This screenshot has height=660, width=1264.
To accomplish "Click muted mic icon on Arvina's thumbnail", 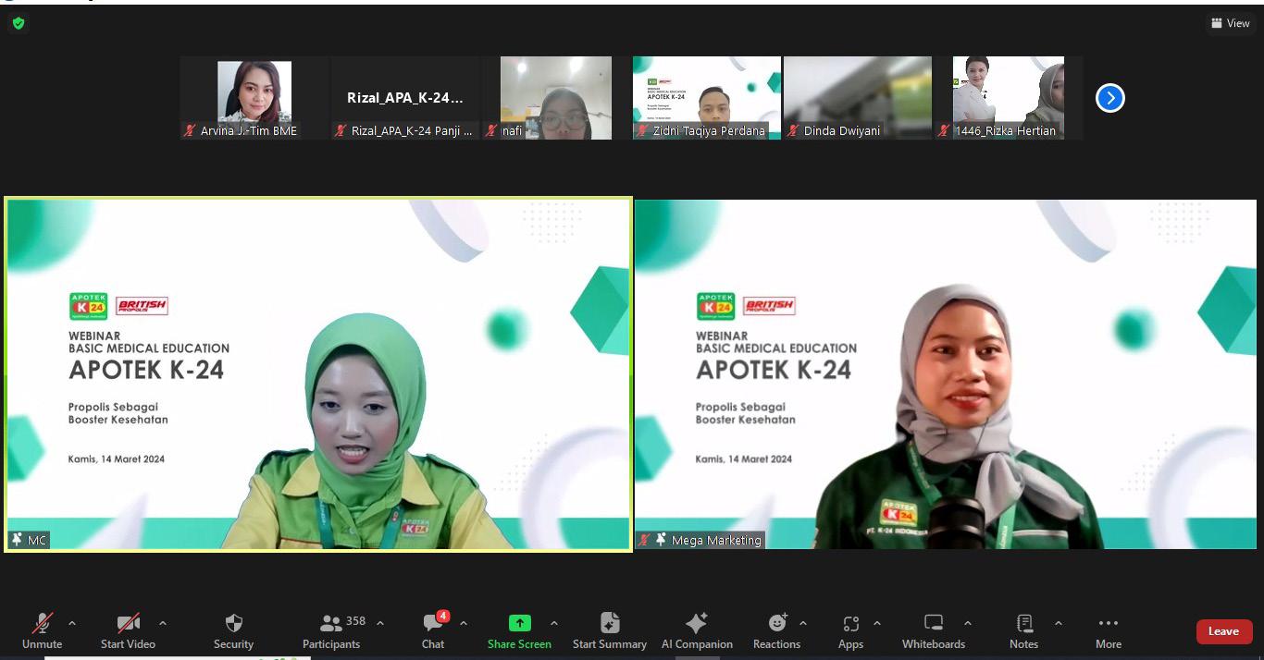I will (191, 130).
